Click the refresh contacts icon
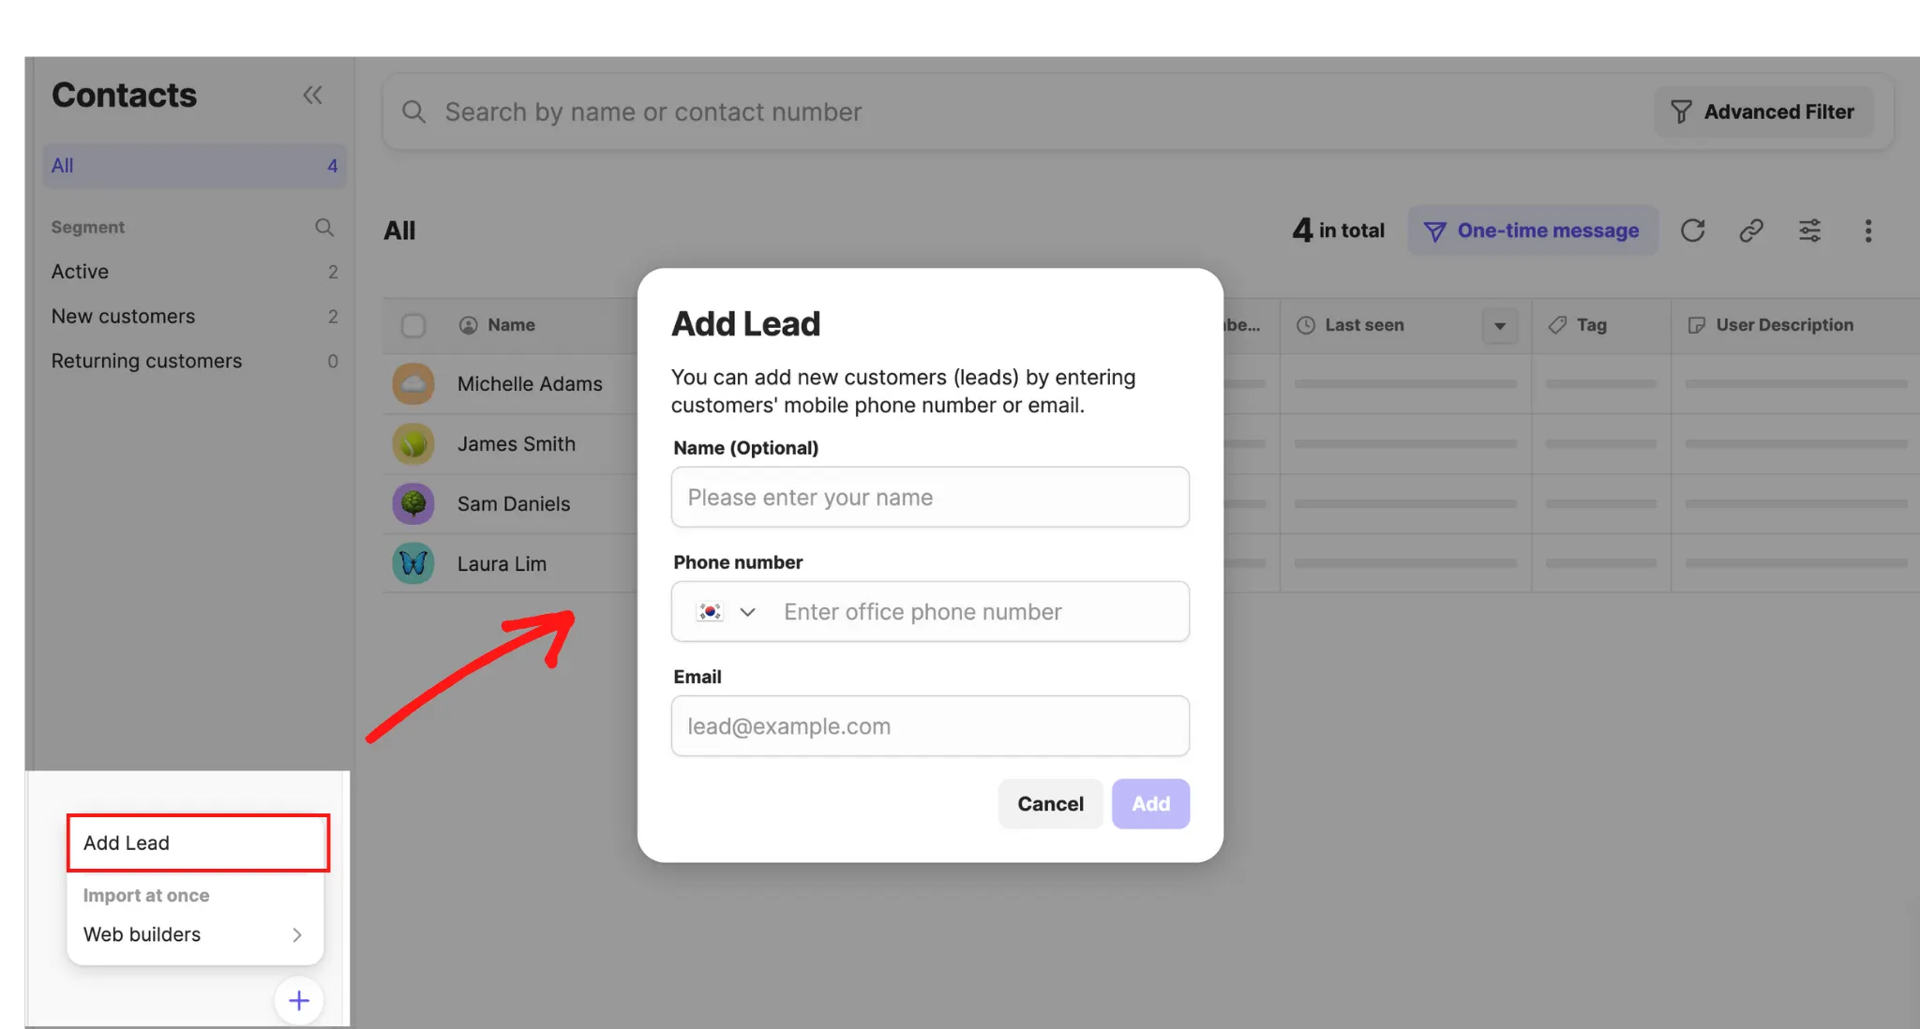This screenshot has width=1920, height=1029. tap(1692, 231)
